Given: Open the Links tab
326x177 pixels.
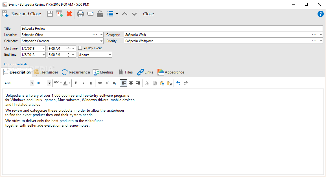Looking at the screenshot, I should 145,72.
